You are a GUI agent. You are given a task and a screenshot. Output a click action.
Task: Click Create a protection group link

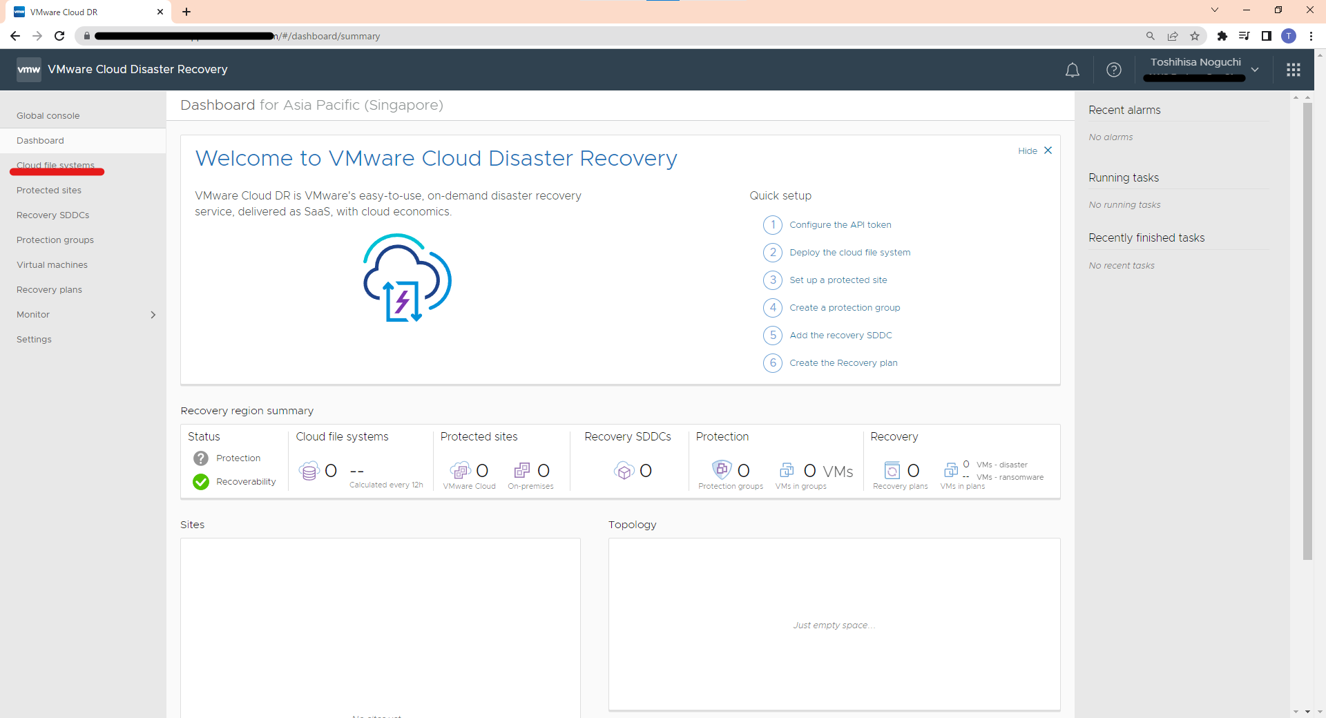tap(845, 308)
